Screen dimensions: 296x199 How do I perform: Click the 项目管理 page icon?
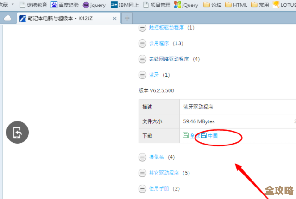pyautogui.click(x=146, y=5)
